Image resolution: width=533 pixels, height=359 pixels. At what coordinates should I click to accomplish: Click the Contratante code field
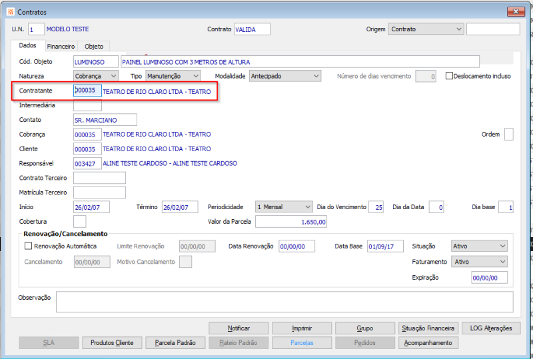(87, 91)
